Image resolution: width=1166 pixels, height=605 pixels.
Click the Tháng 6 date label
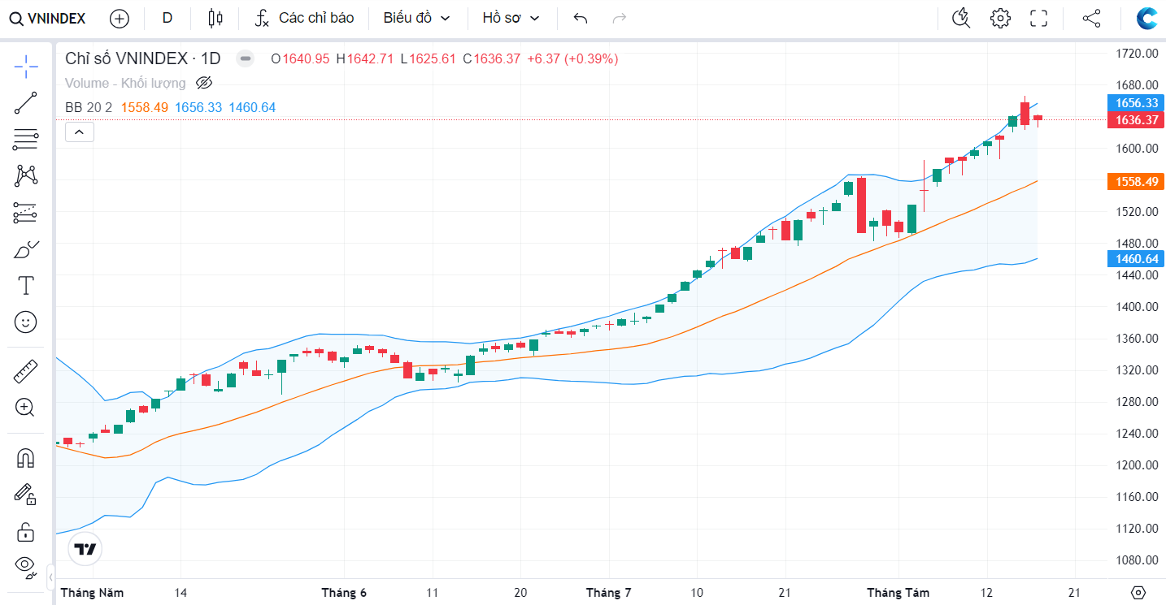click(344, 593)
